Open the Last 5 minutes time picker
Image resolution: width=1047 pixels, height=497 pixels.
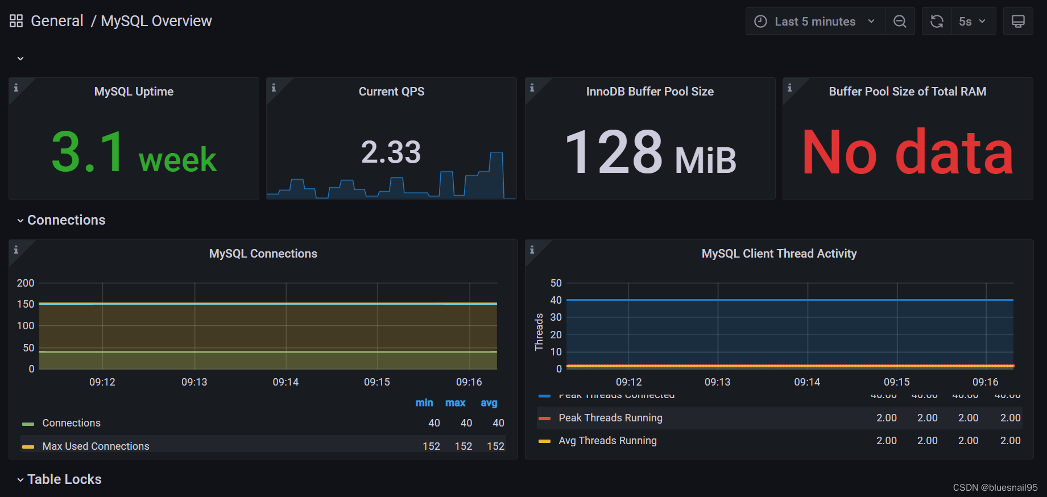pos(815,21)
